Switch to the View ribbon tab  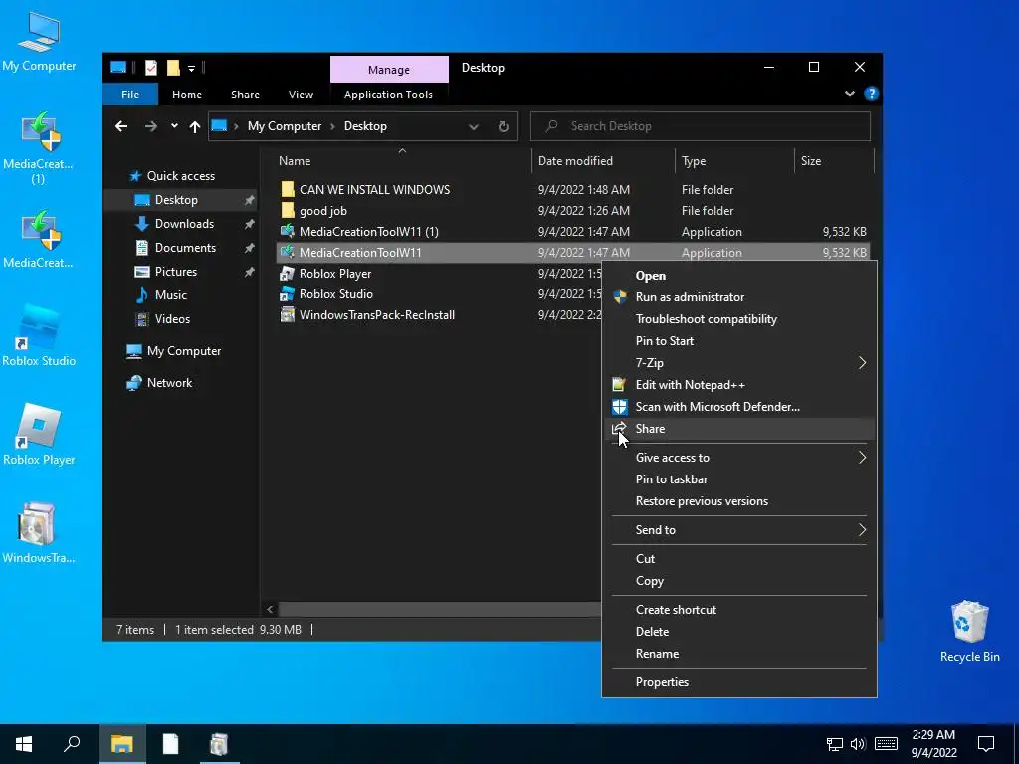coord(301,95)
